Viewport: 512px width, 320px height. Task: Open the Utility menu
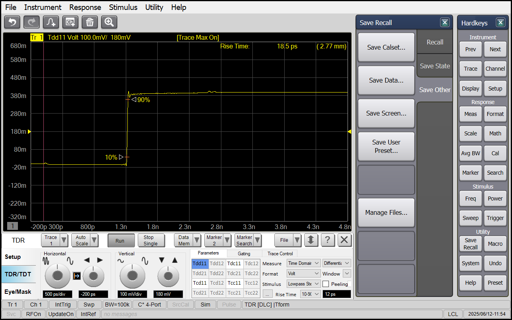(154, 7)
